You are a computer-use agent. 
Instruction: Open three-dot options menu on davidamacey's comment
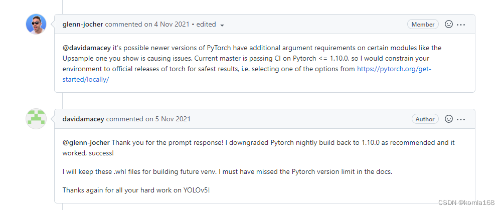pos(461,119)
